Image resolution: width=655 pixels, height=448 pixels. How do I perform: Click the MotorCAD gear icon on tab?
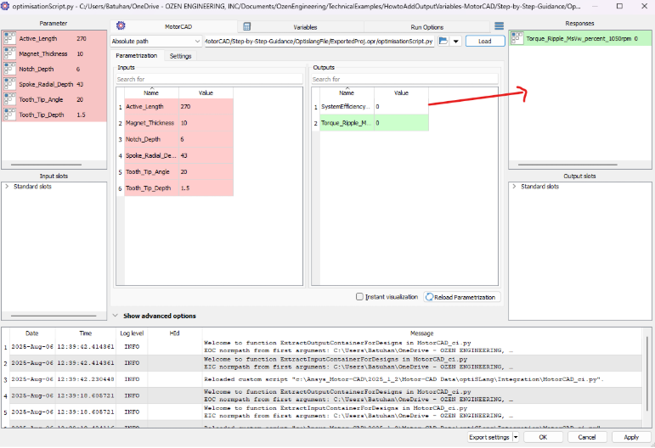point(121,27)
